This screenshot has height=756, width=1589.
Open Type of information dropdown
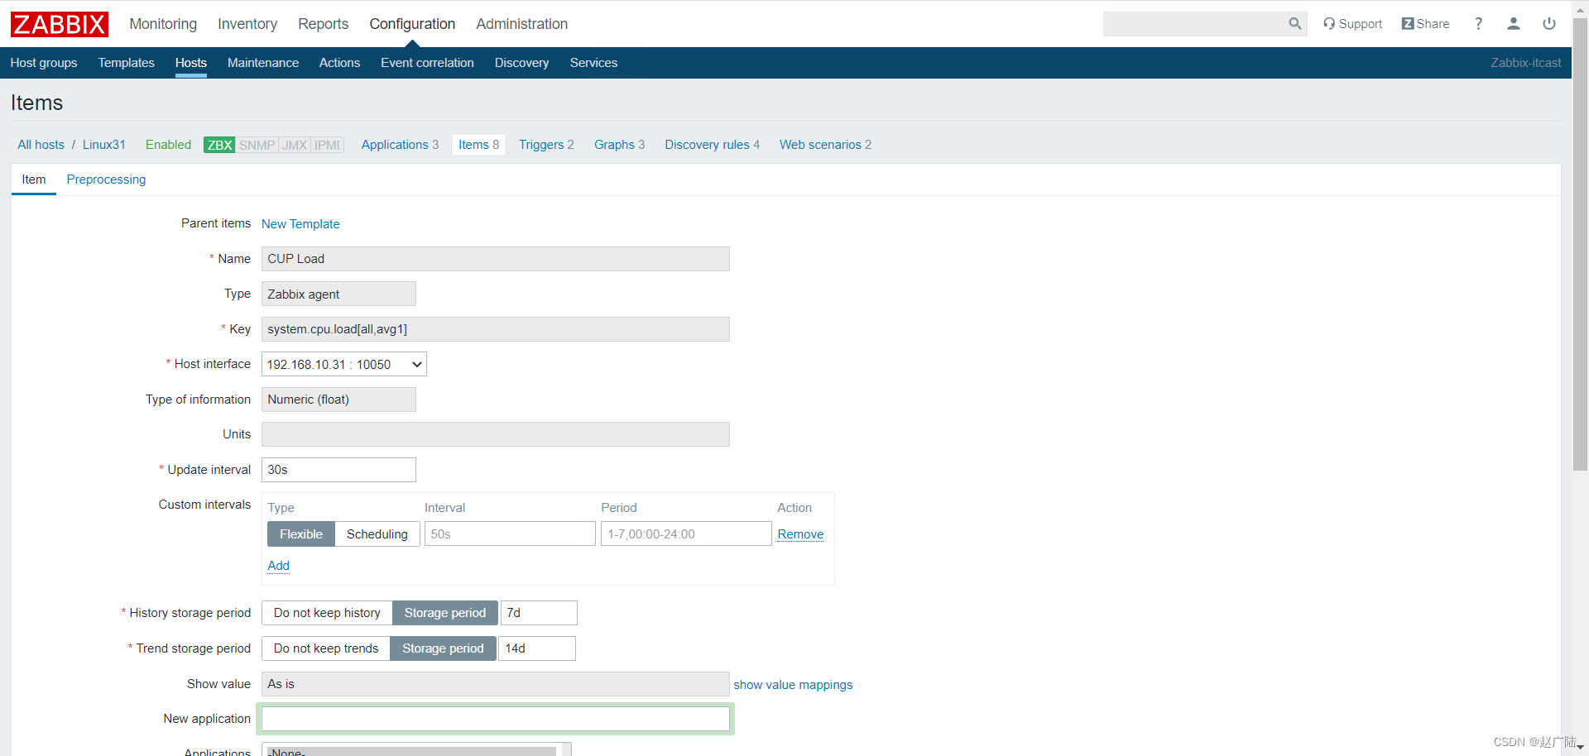pos(338,400)
